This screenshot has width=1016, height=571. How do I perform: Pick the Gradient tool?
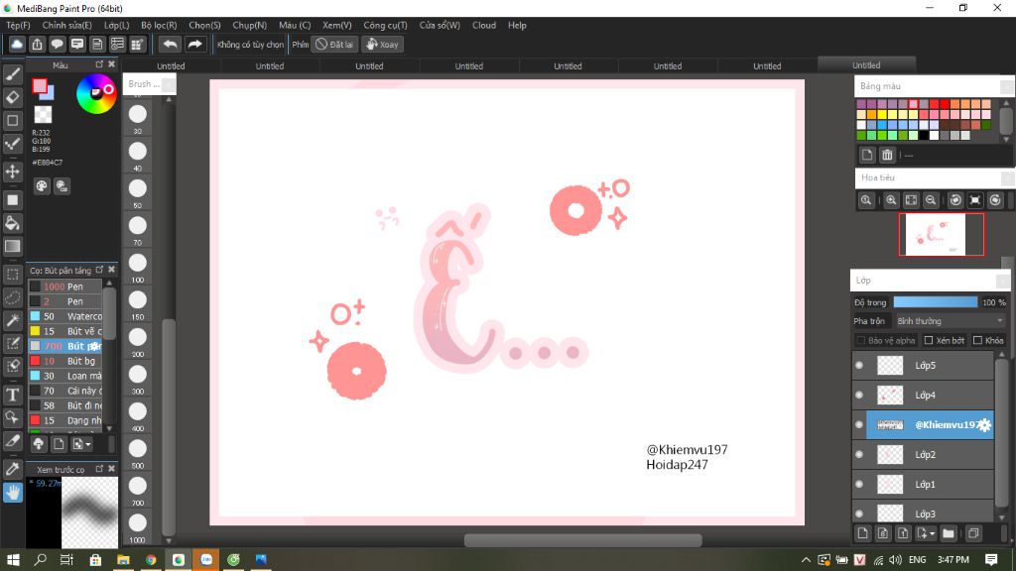coord(12,246)
